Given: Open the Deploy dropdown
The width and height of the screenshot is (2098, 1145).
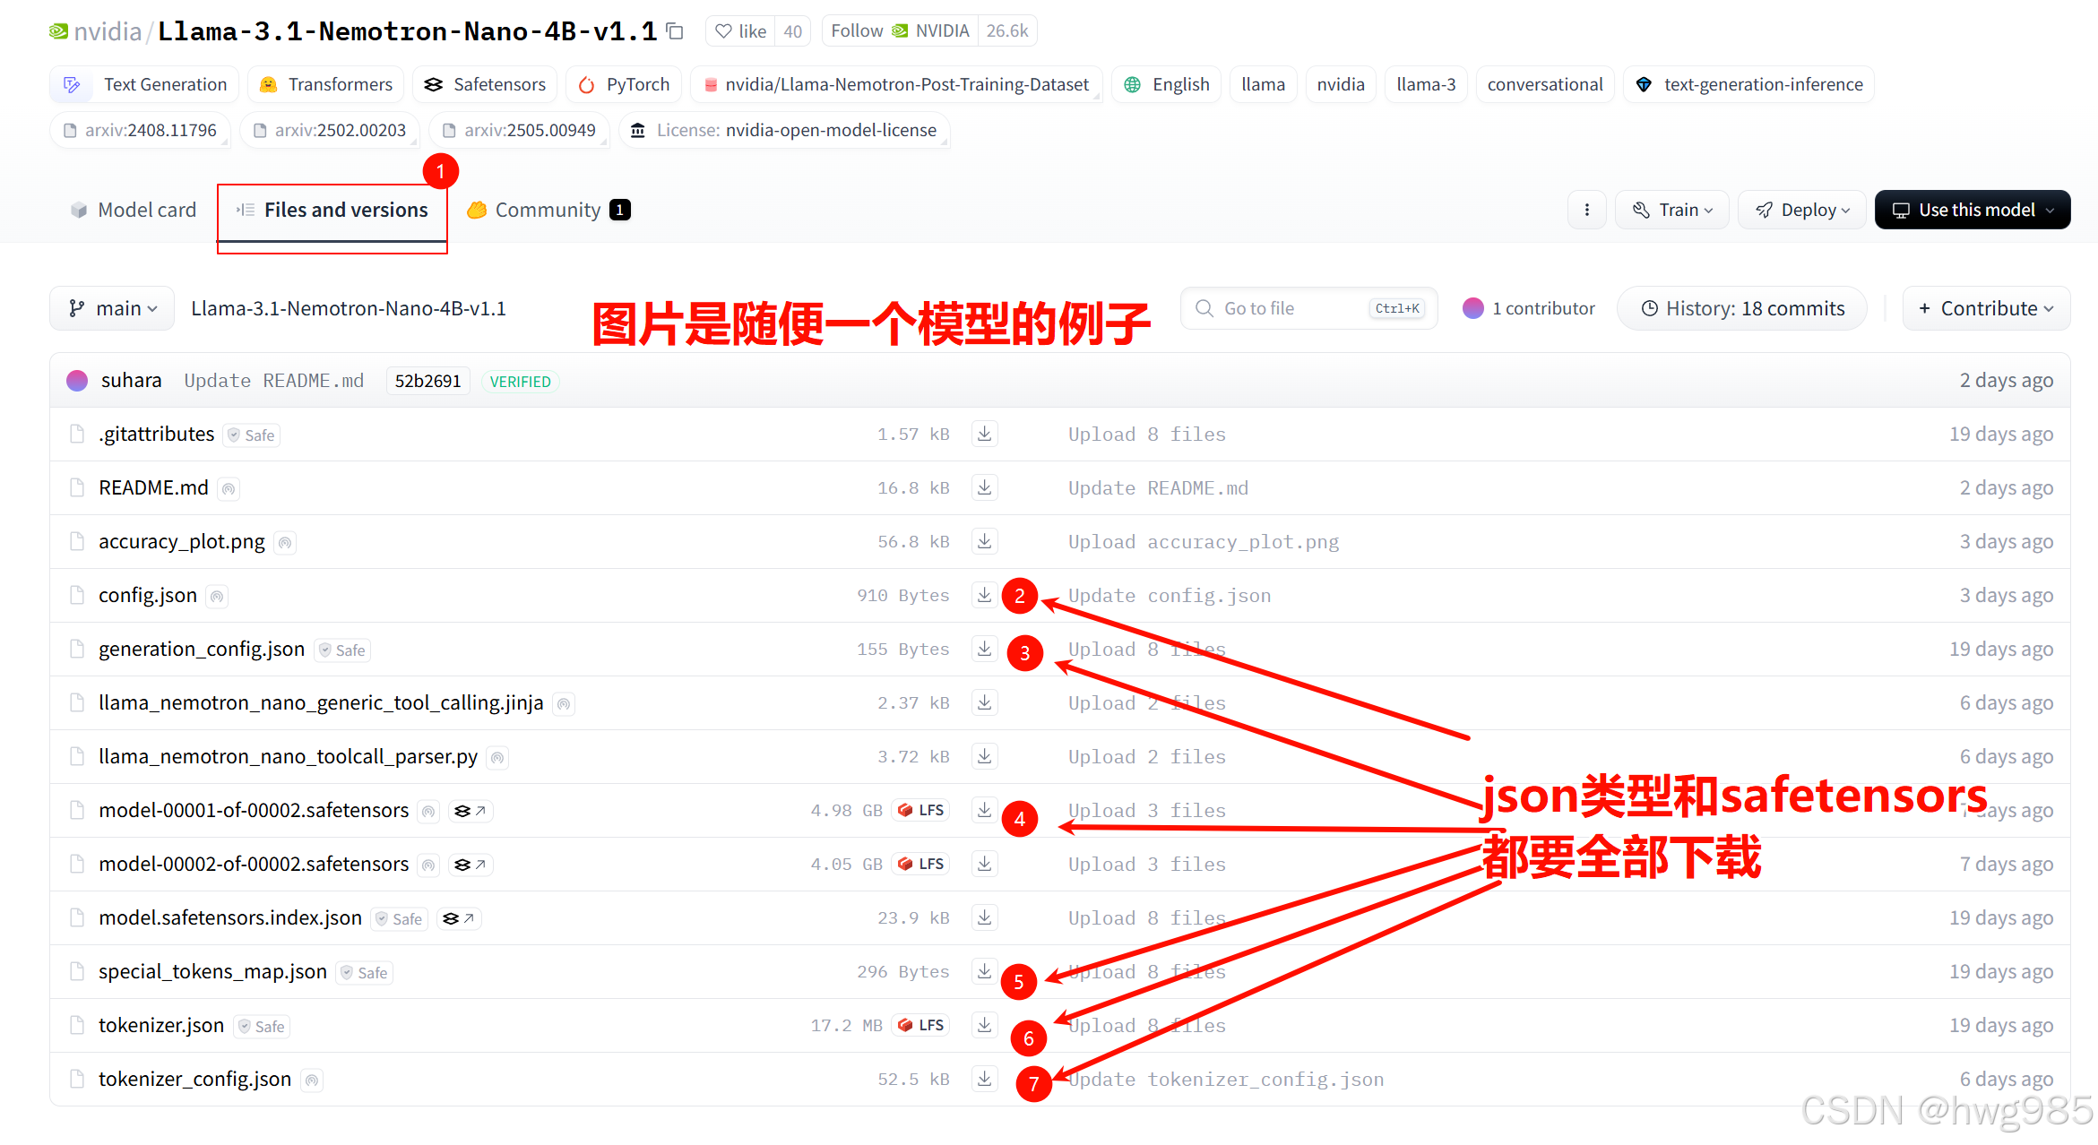Looking at the screenshot, I should pos(1801,209).
